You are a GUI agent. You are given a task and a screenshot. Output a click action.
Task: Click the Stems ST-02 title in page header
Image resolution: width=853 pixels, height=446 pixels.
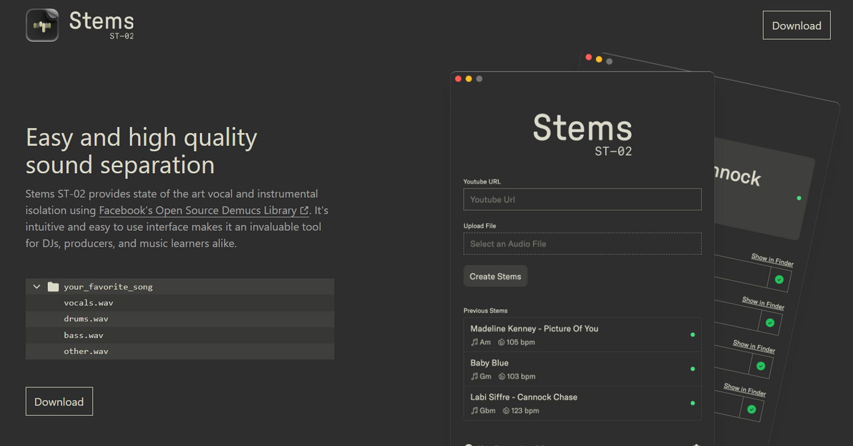[x=101, y=25]
